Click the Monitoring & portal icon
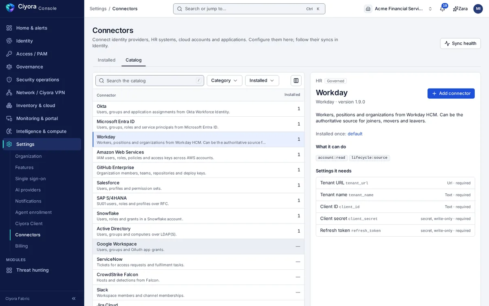This screenshot has height=306, width=489. pos(9,118)
